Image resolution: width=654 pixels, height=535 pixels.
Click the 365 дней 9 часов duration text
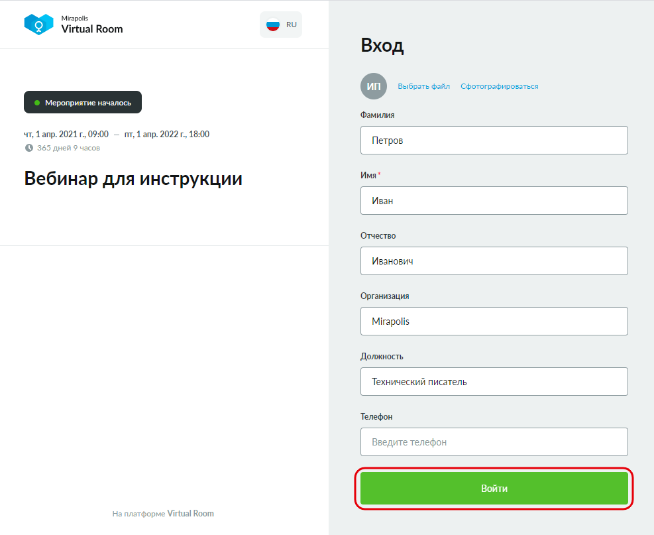coord(68,148)
